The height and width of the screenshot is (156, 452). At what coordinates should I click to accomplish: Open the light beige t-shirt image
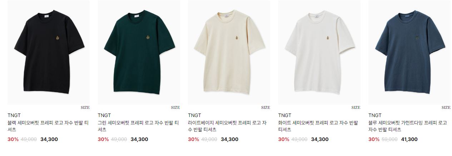(229, 52)
